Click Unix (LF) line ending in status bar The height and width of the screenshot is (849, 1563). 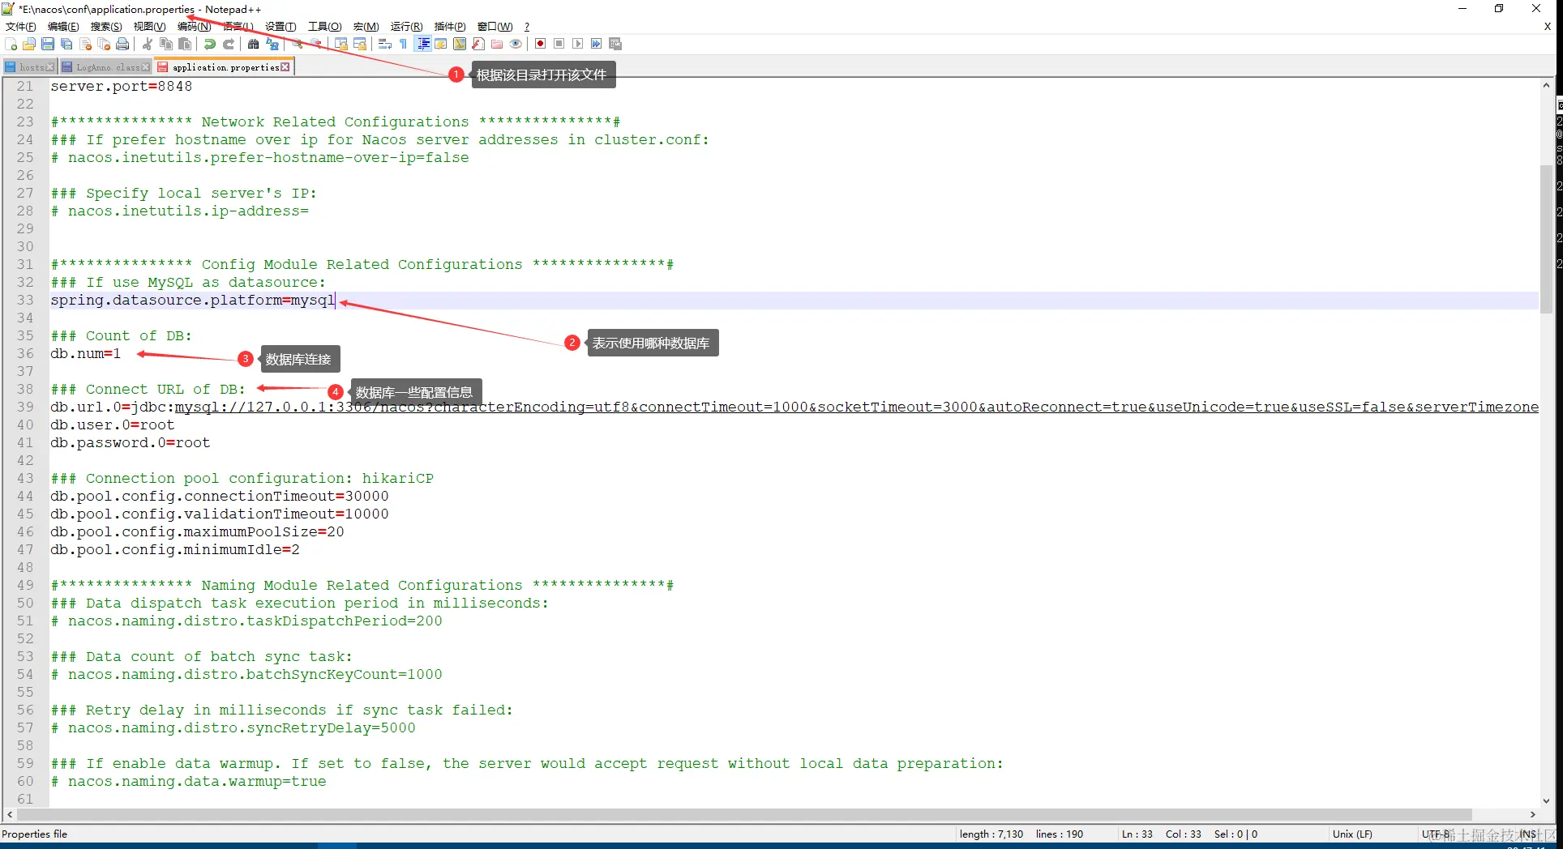click(x=1352, y=834)
